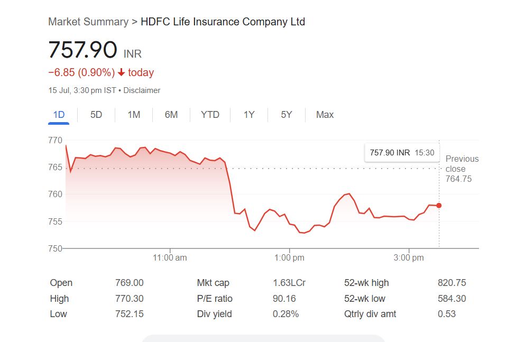Click the 52-wk high value 820.75
This screenshot has width=507, height=342.
pos(451,283)
